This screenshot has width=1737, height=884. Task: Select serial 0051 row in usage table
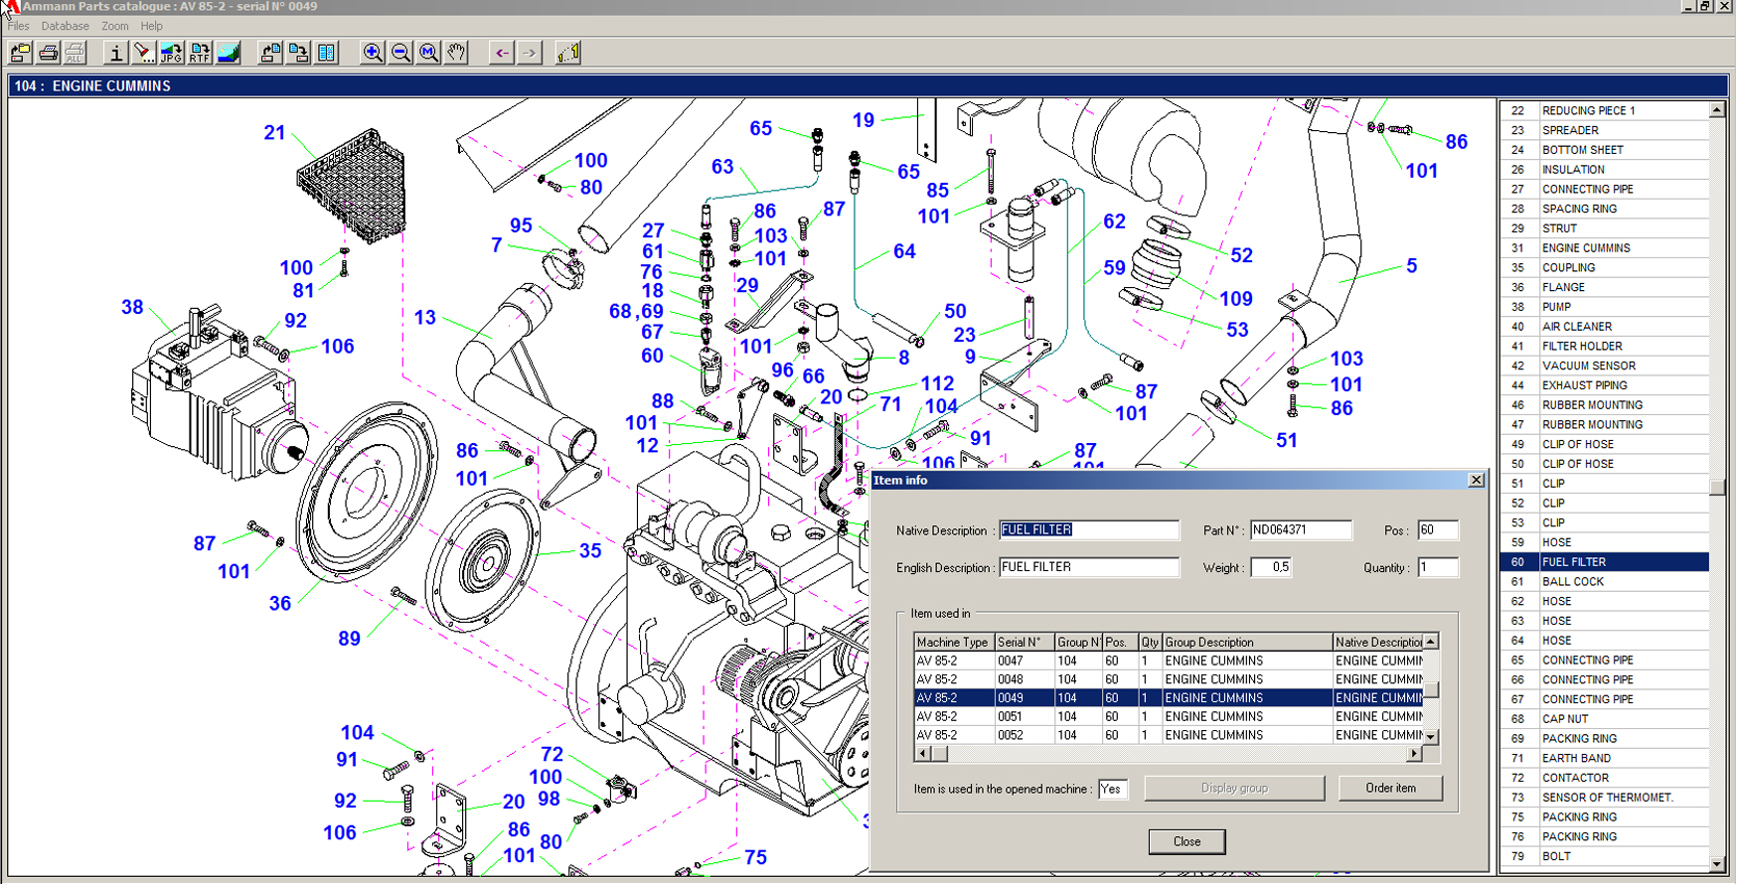[1011, 716]
